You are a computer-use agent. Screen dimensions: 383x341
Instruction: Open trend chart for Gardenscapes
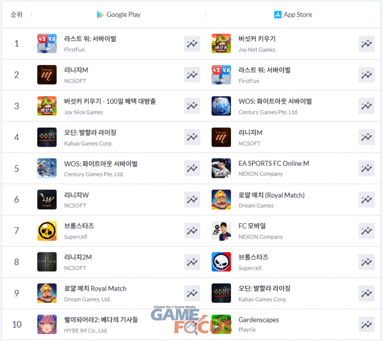(366, 324)
